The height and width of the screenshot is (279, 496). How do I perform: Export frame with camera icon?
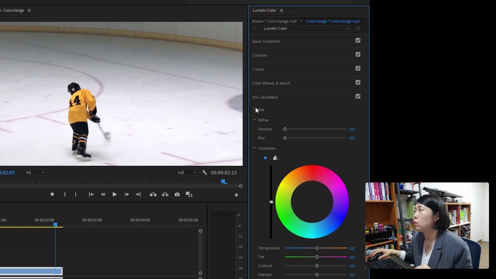click(x=177, y=195)
